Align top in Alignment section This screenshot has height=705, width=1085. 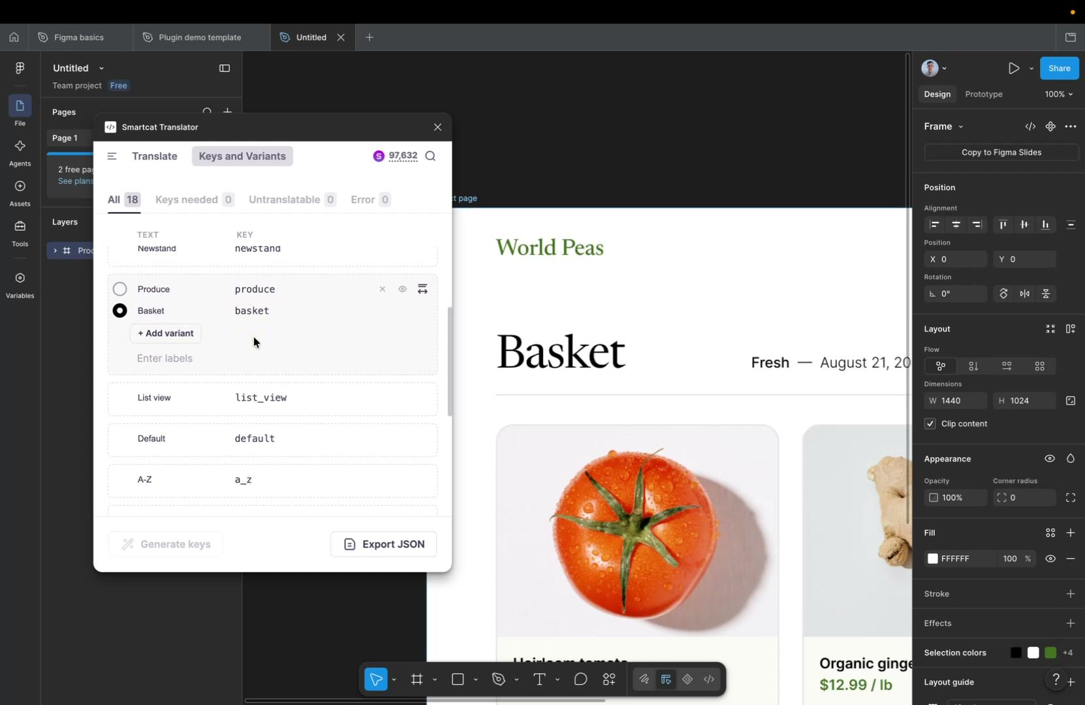point(1003,225)
